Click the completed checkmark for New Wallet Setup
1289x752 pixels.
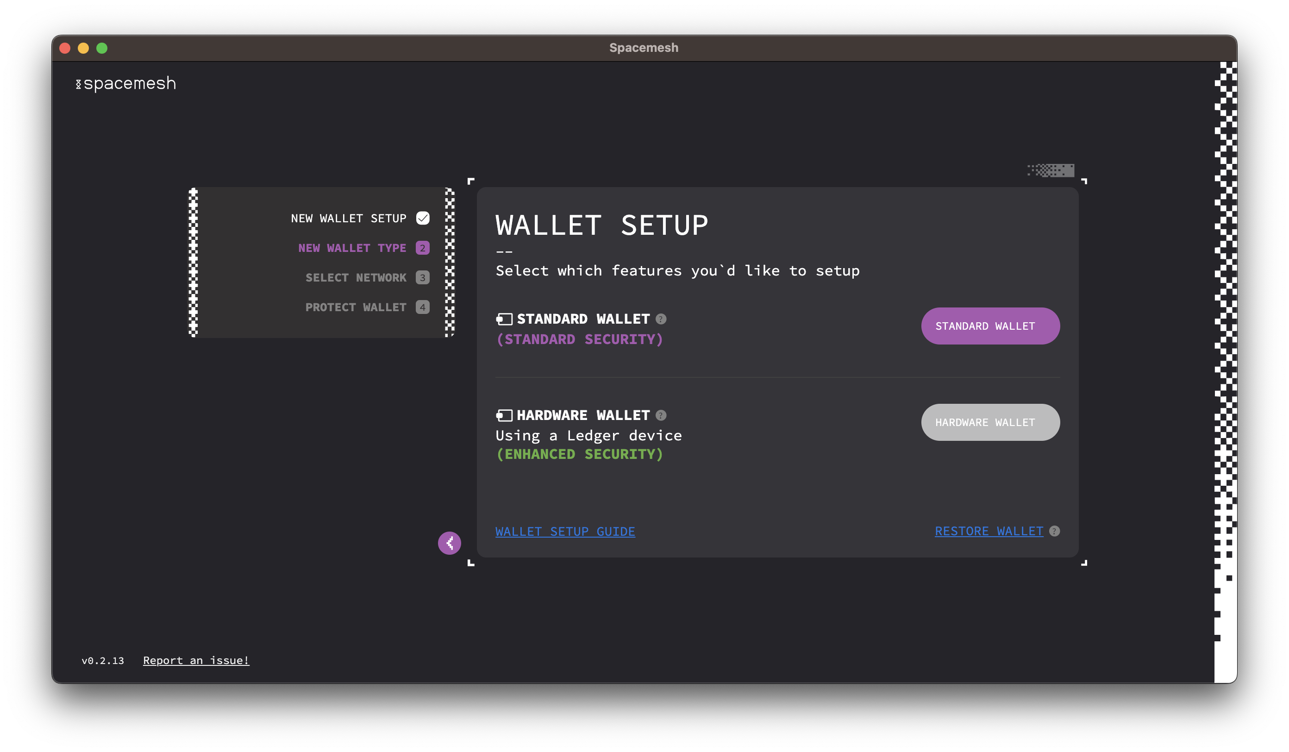(x=423, y=218)
